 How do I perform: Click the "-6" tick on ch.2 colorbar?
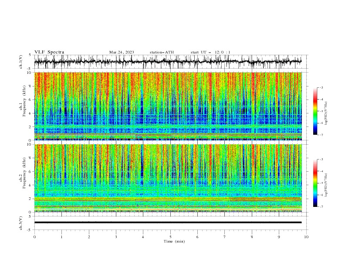coord(321,195)
